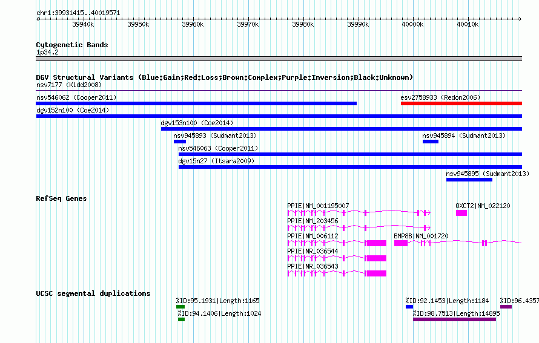The width and height of the screenshot is (539, 343).
Task: Select the OXCT2|NM_022120 gene box
Action: tap(461, 213)
